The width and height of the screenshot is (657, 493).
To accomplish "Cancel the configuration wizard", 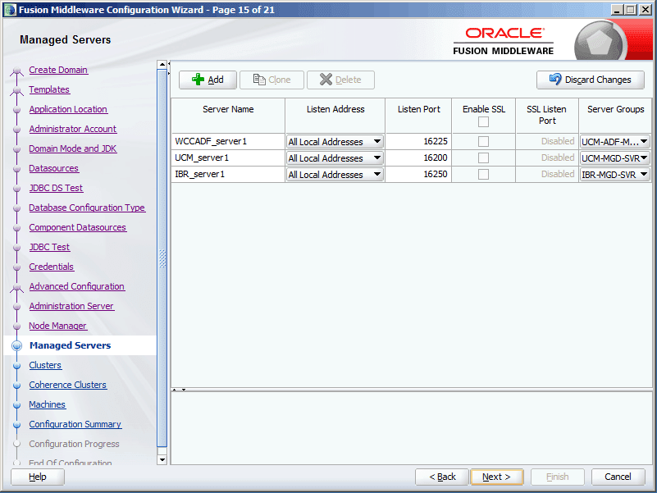I will pos(618,477).
